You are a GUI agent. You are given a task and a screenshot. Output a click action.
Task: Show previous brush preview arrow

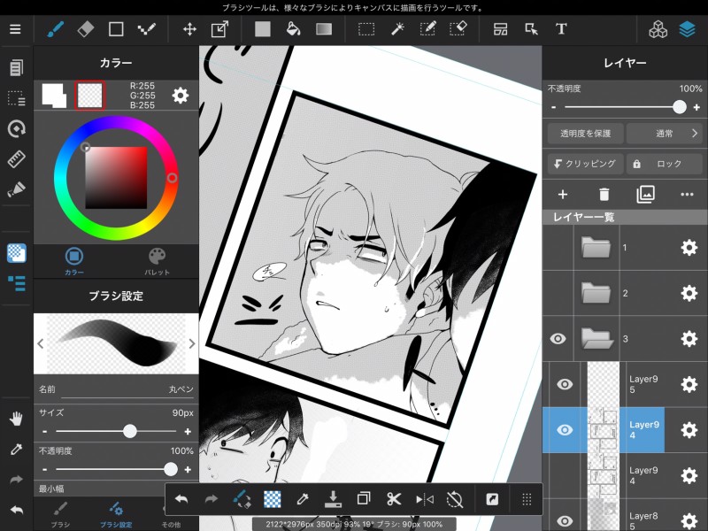tap(41, 343)
